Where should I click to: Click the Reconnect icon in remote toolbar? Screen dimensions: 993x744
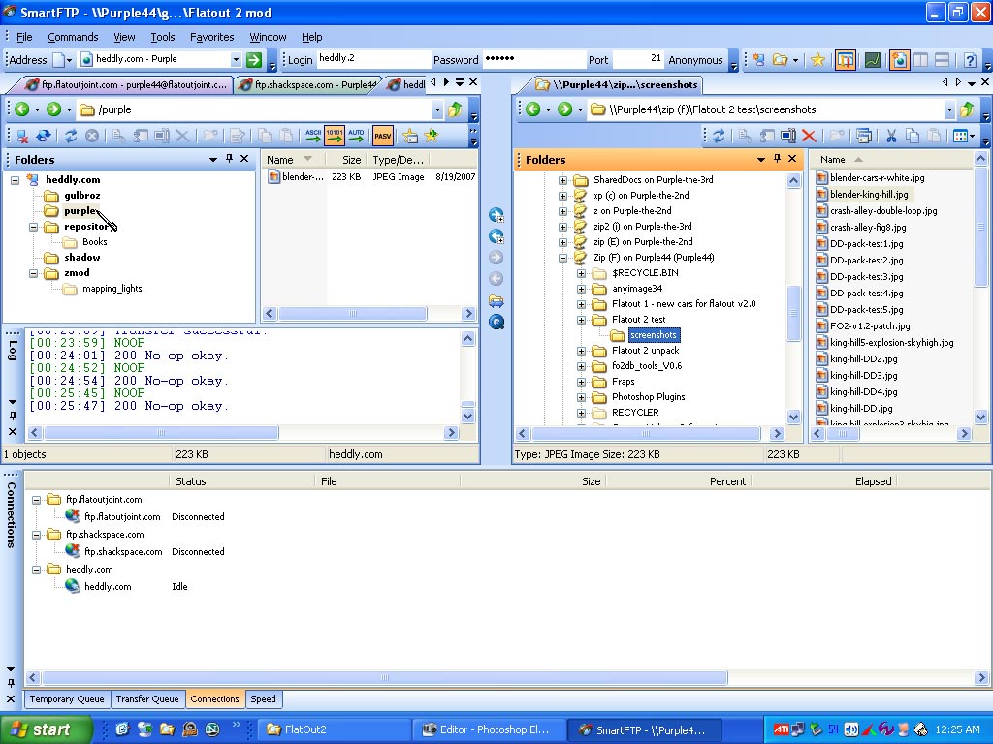[43, 136]
